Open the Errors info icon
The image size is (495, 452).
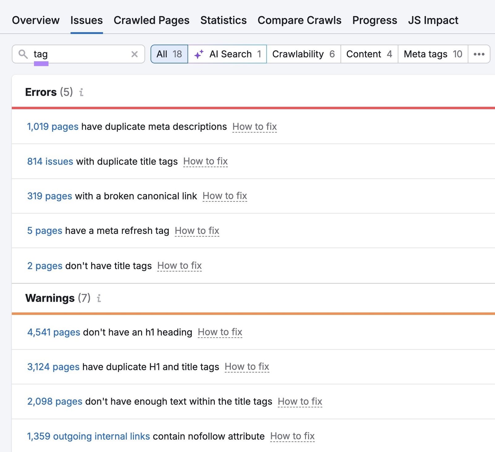click(81, 92)
